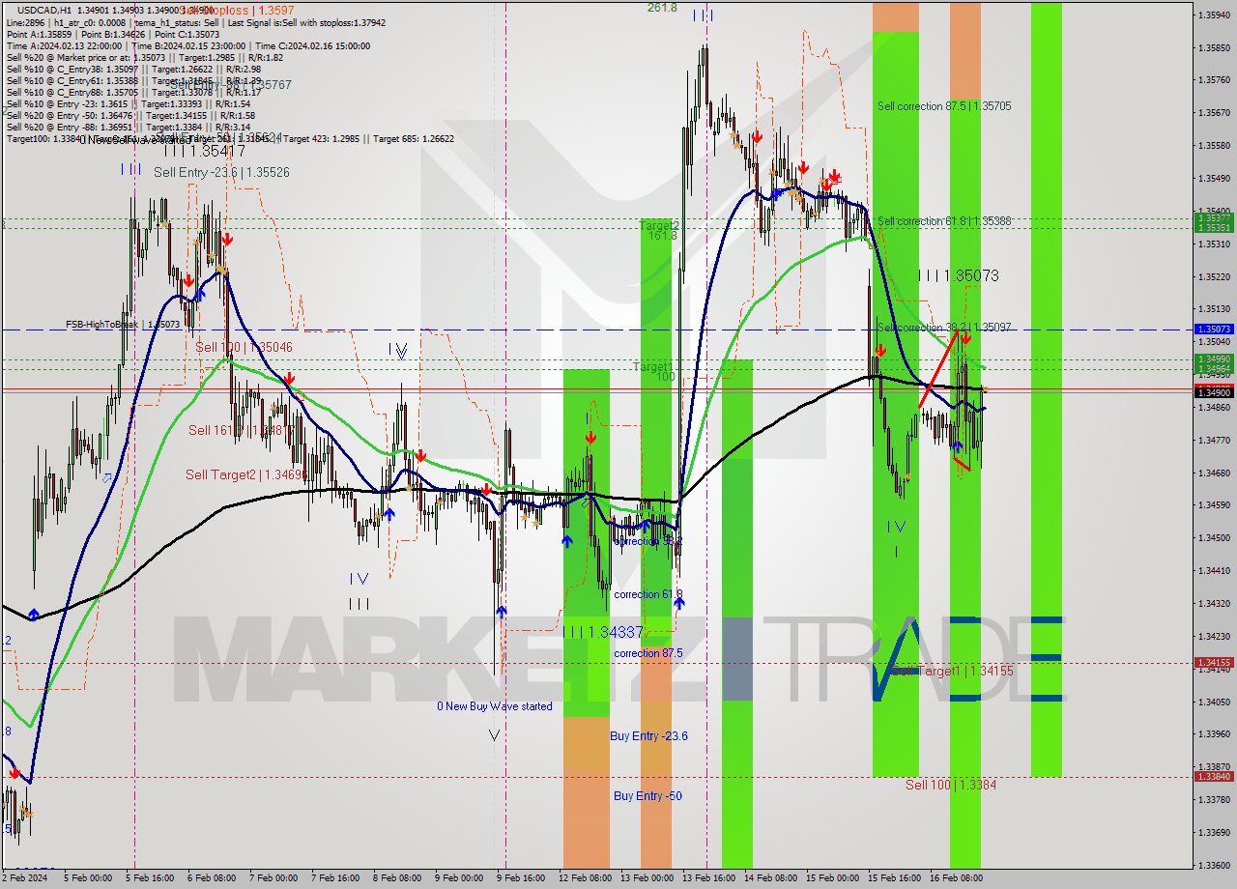Click red sell arrow beneath Sell correction 38.2 label
The height and width of the screenshot is (889, 1237).
point(965,337)
